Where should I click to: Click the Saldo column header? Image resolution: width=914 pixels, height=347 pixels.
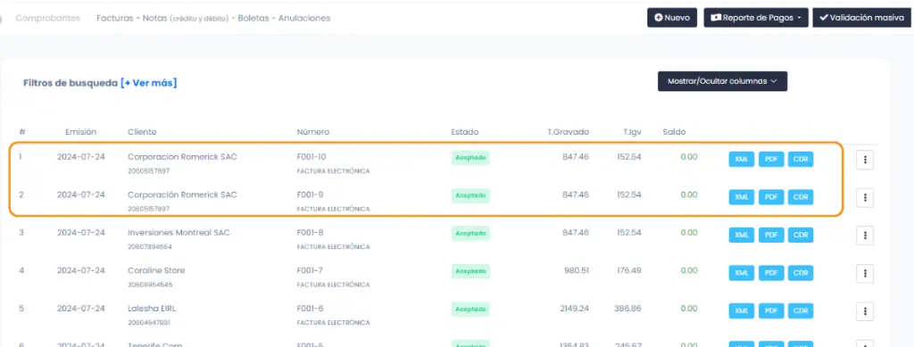coord(674,132)
